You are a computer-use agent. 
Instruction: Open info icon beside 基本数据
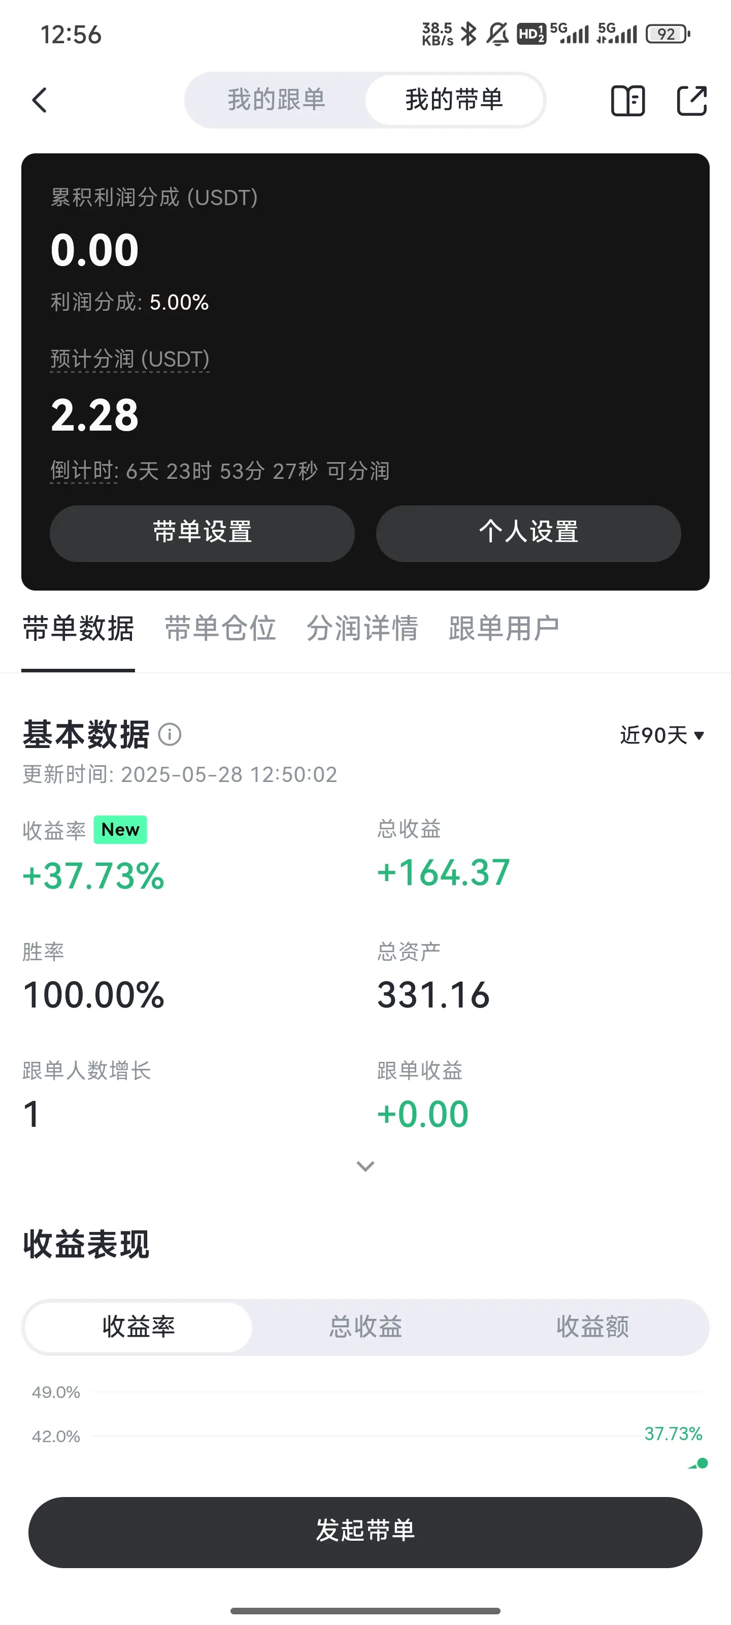170,734
